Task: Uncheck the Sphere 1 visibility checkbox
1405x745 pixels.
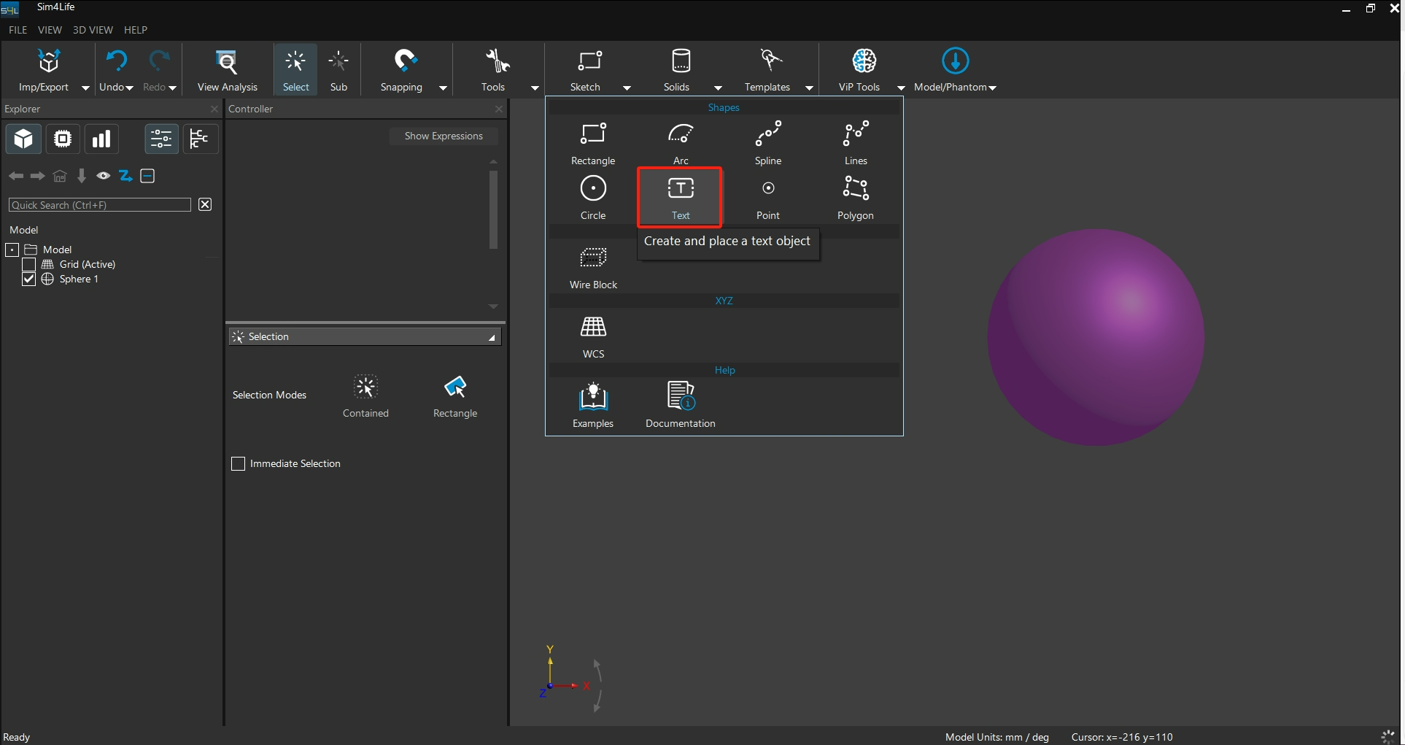Action: [x=29, y=279]
